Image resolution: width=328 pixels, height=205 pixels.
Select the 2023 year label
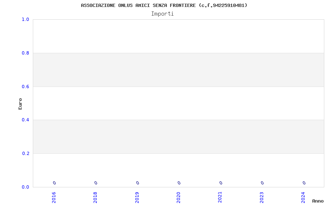(x=262, y=198)
